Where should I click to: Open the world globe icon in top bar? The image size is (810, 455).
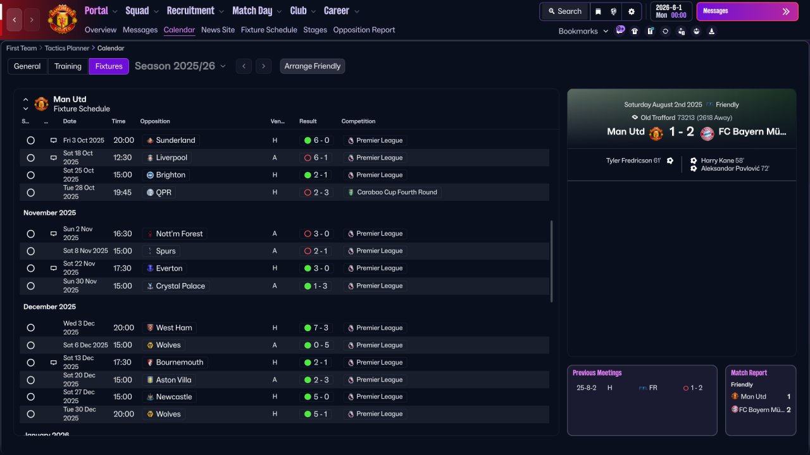coord(614,11)
